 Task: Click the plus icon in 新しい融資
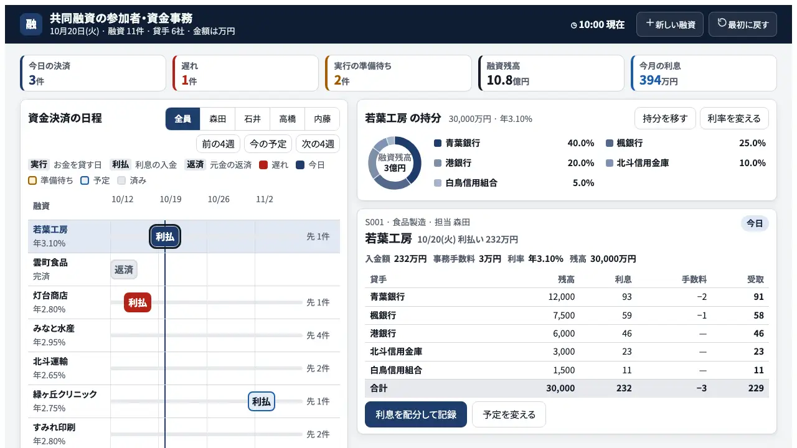click(649, 23)
